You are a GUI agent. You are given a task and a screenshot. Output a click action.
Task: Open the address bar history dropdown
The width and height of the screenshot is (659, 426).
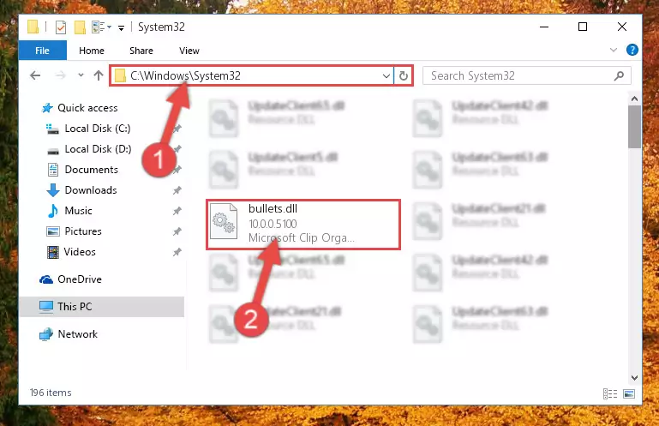tap(386, 76)
